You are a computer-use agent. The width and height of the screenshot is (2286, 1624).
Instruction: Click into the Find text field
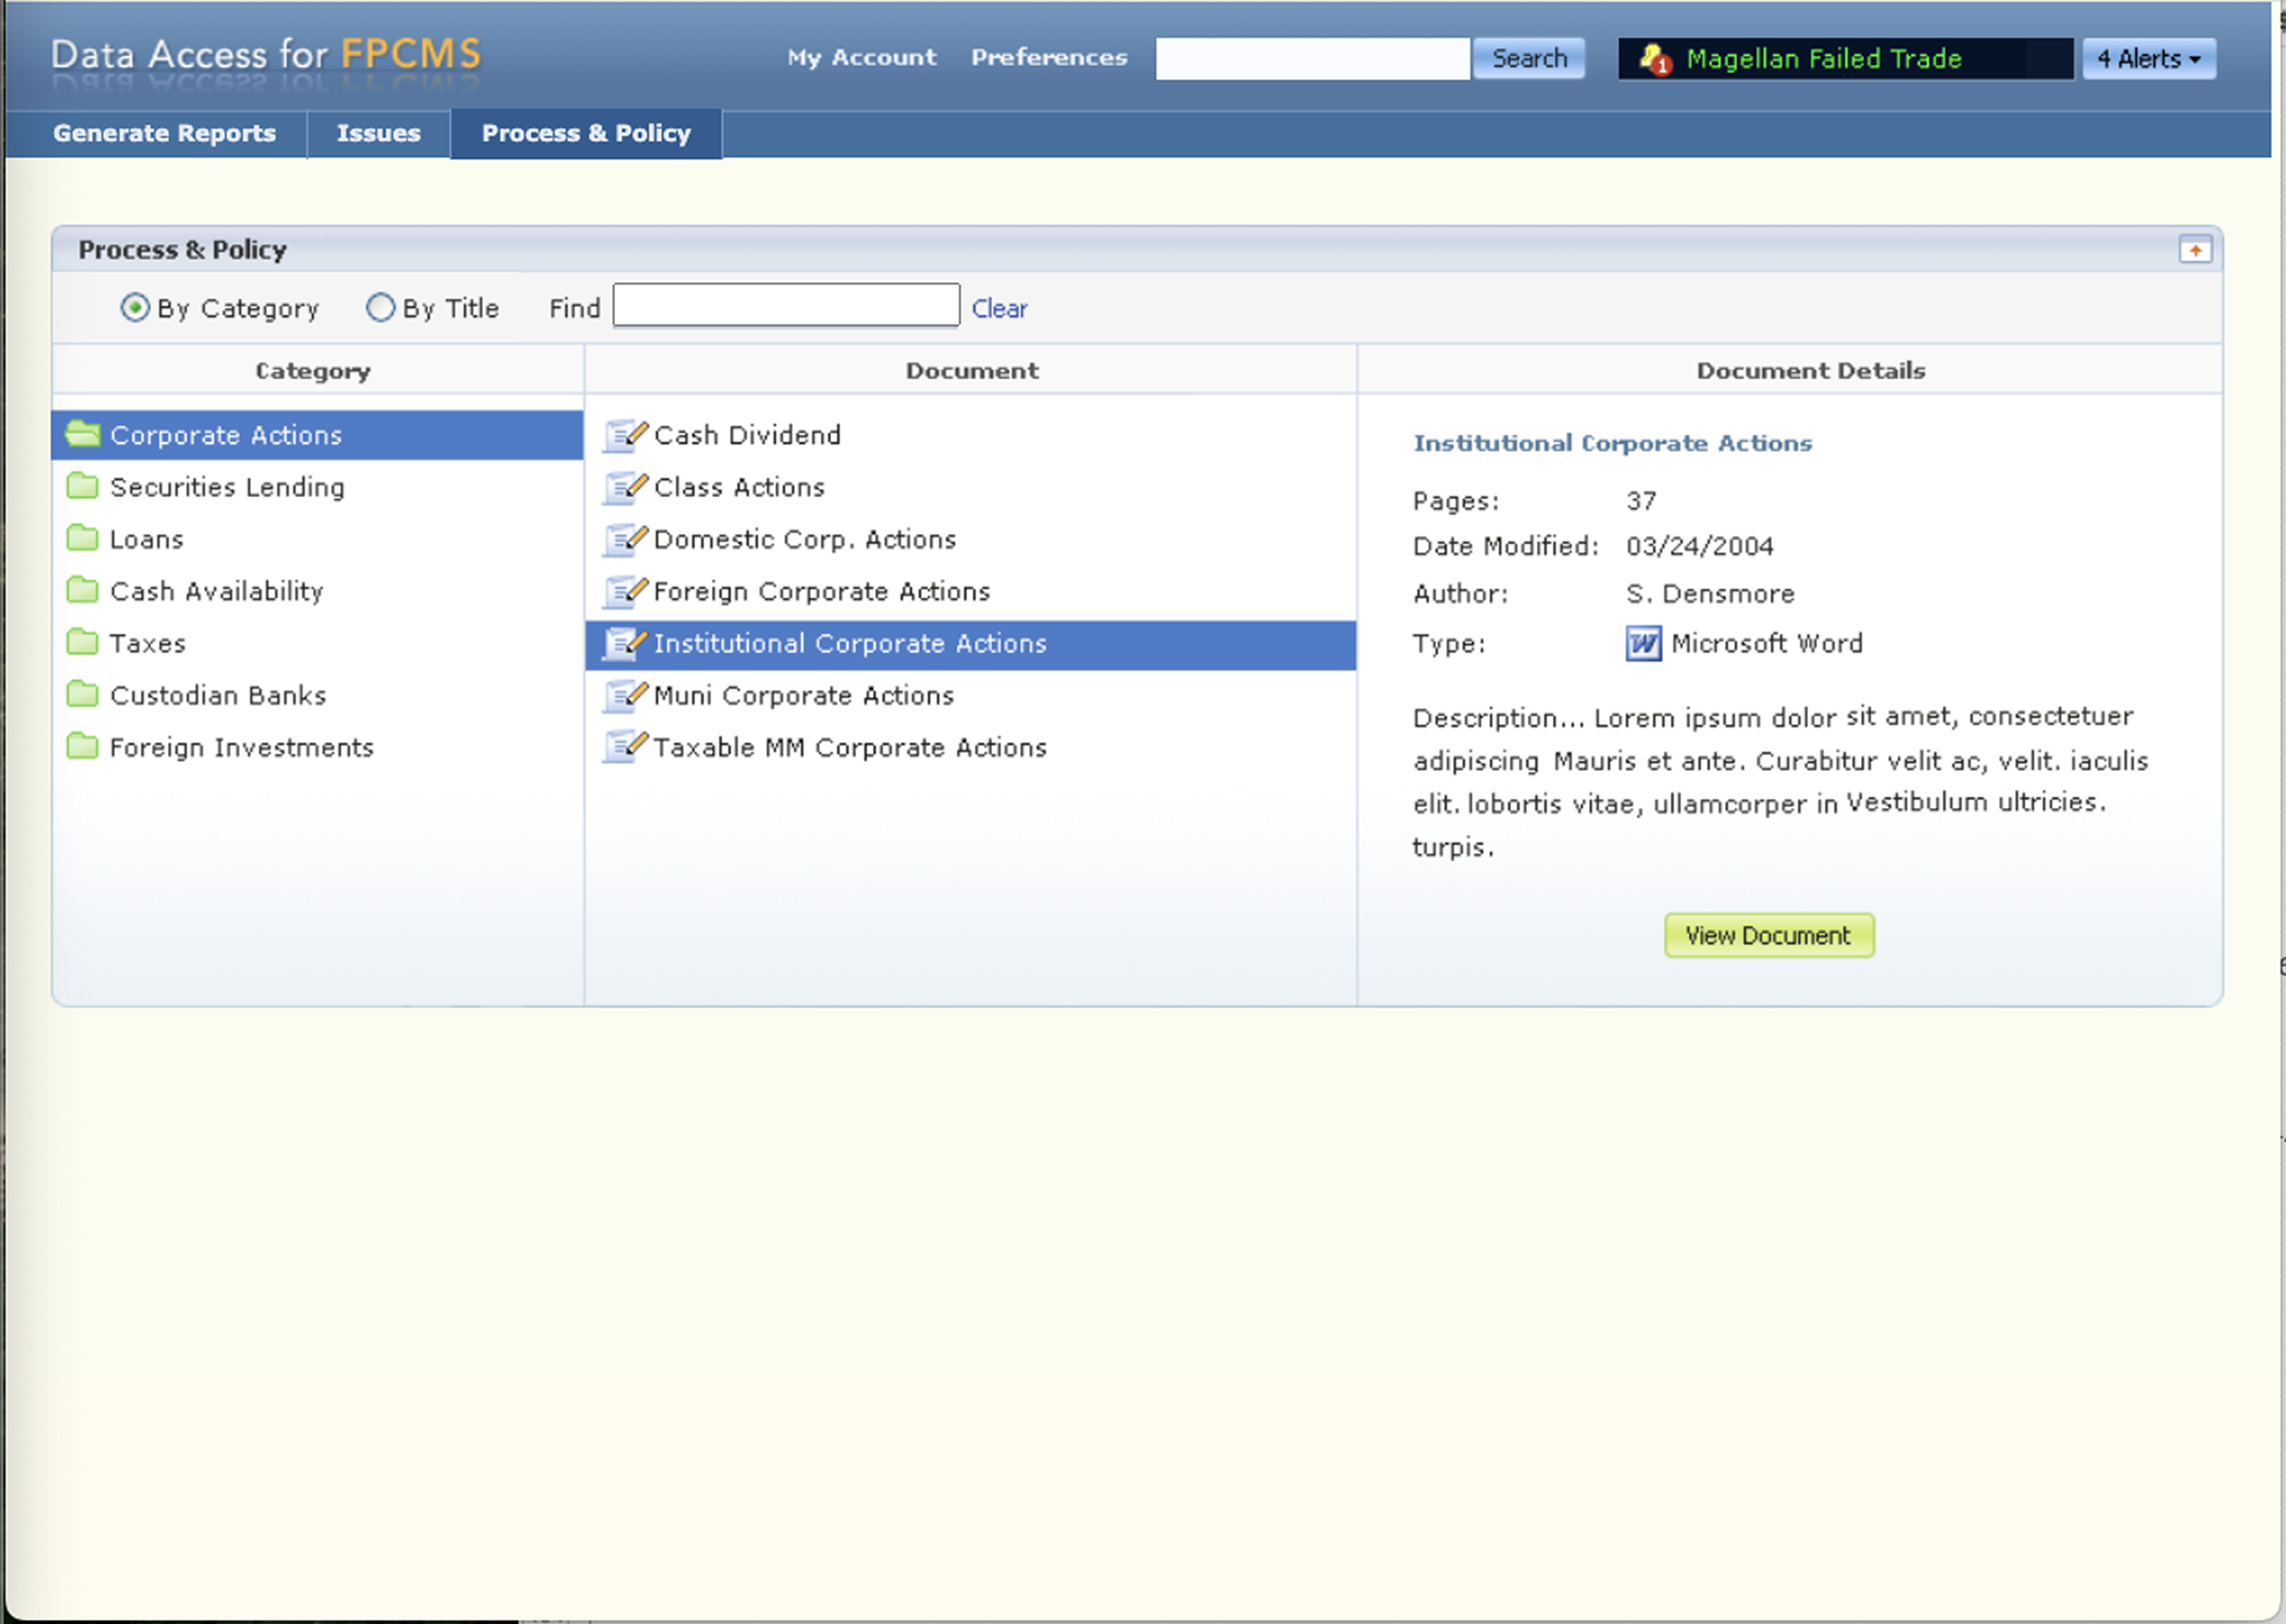786,306
